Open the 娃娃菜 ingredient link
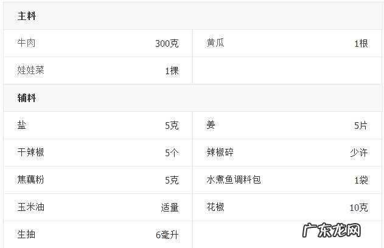 31,70
